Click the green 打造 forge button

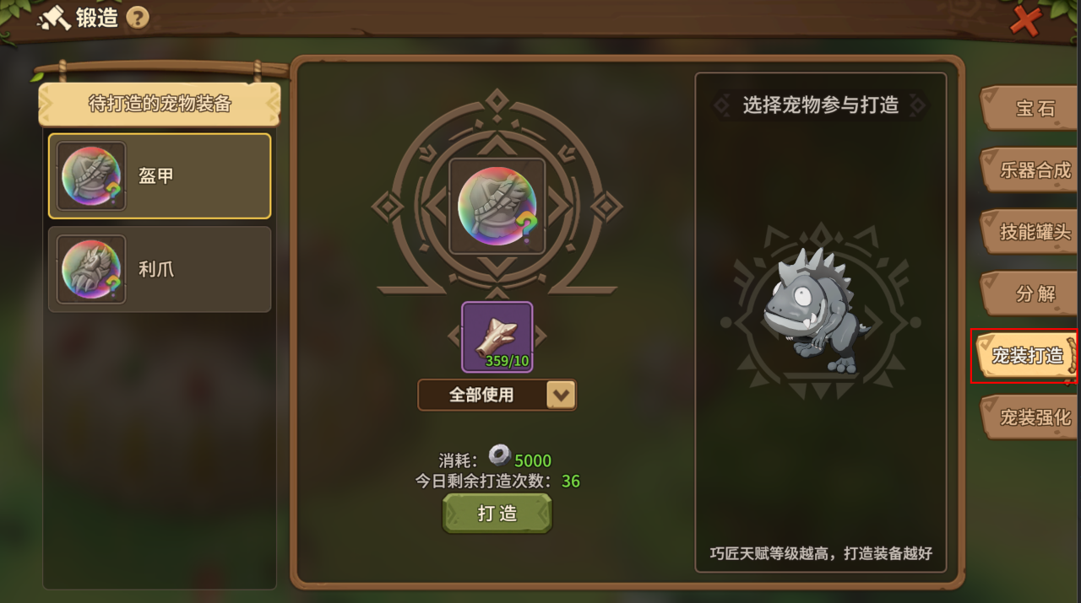pos(497,514)
